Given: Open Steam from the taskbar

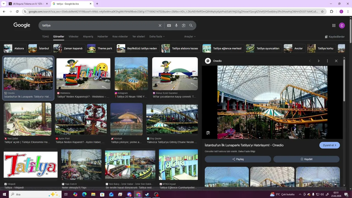Looking at the screenshot, I should (147, 194).
